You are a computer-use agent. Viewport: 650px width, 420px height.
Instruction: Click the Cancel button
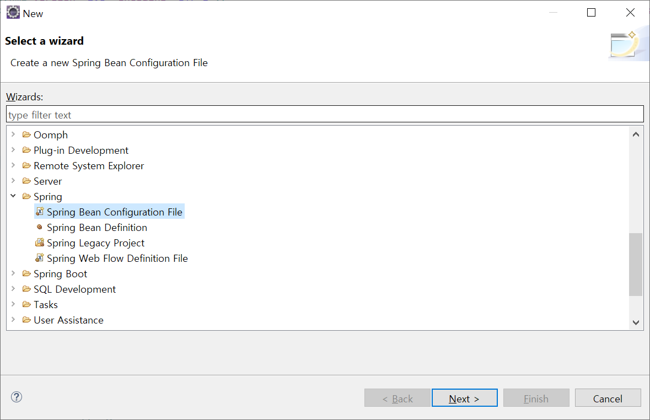[608, 398]
